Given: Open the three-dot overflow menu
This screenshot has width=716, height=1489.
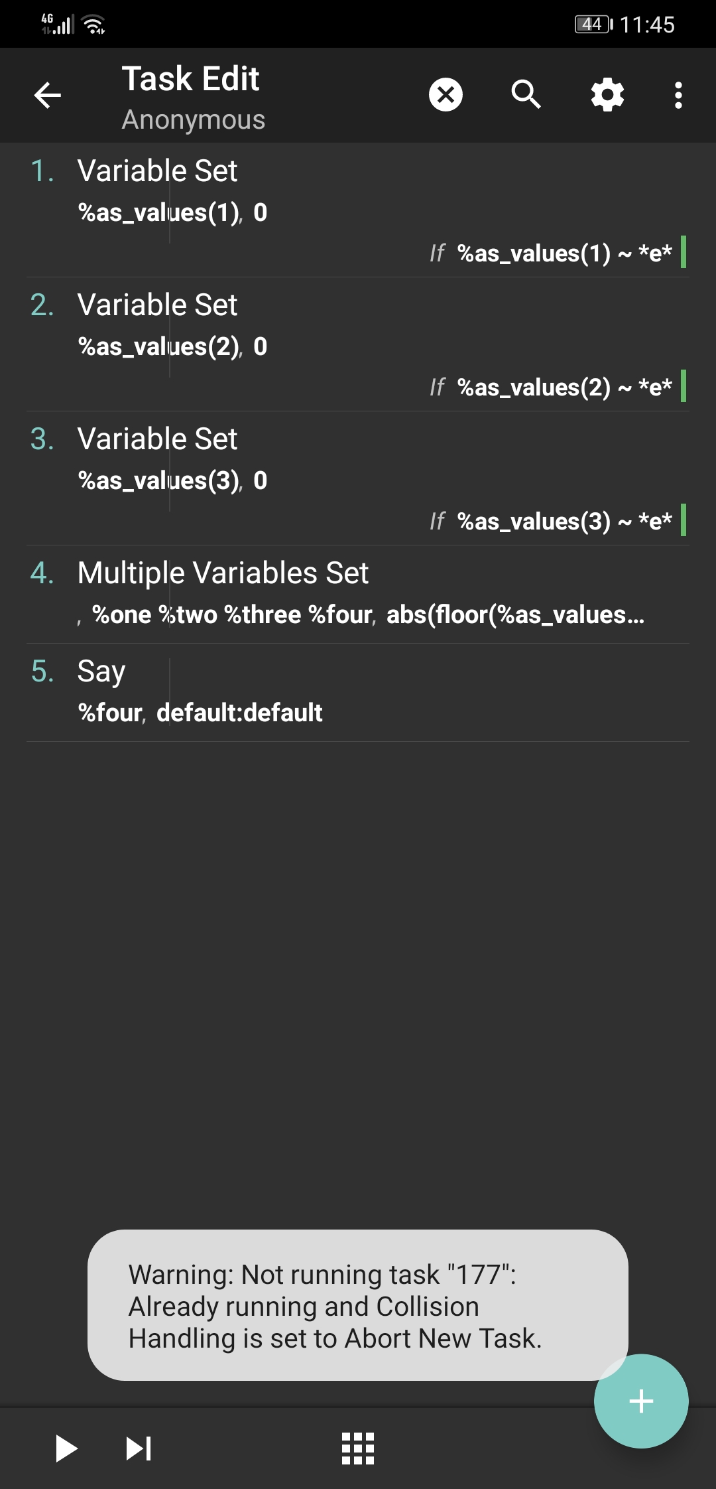Looking at the screenshot, I should coord(678,95).
